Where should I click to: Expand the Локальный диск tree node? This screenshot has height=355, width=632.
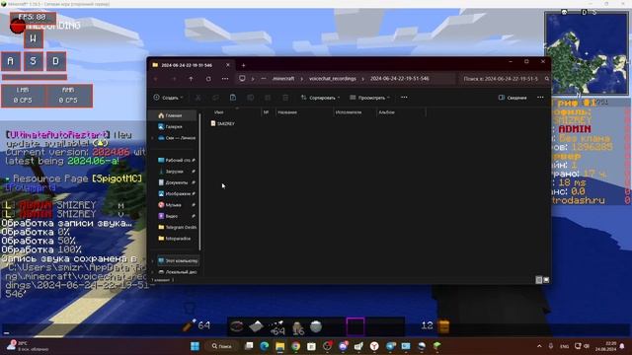pyautogui.click(x=153, y=272)
